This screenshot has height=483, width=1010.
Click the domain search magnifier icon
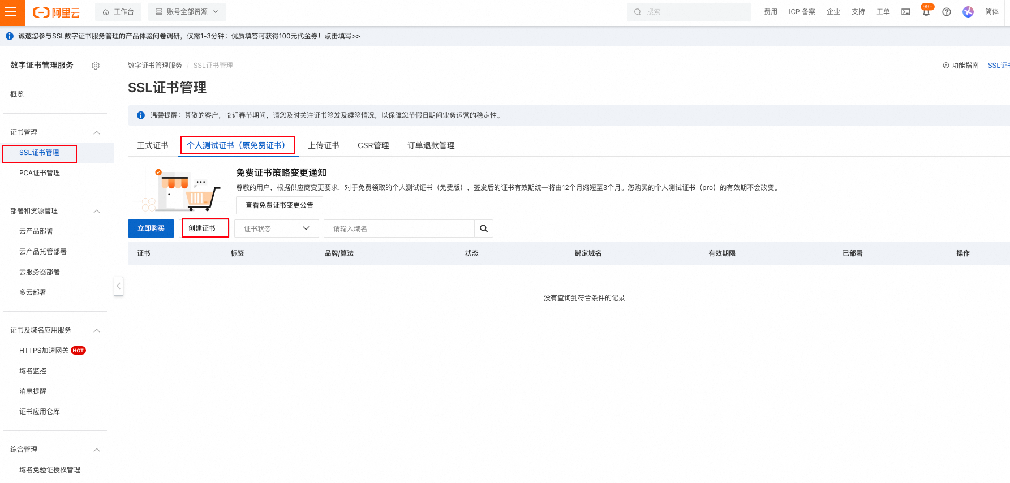tap(484, 228)
